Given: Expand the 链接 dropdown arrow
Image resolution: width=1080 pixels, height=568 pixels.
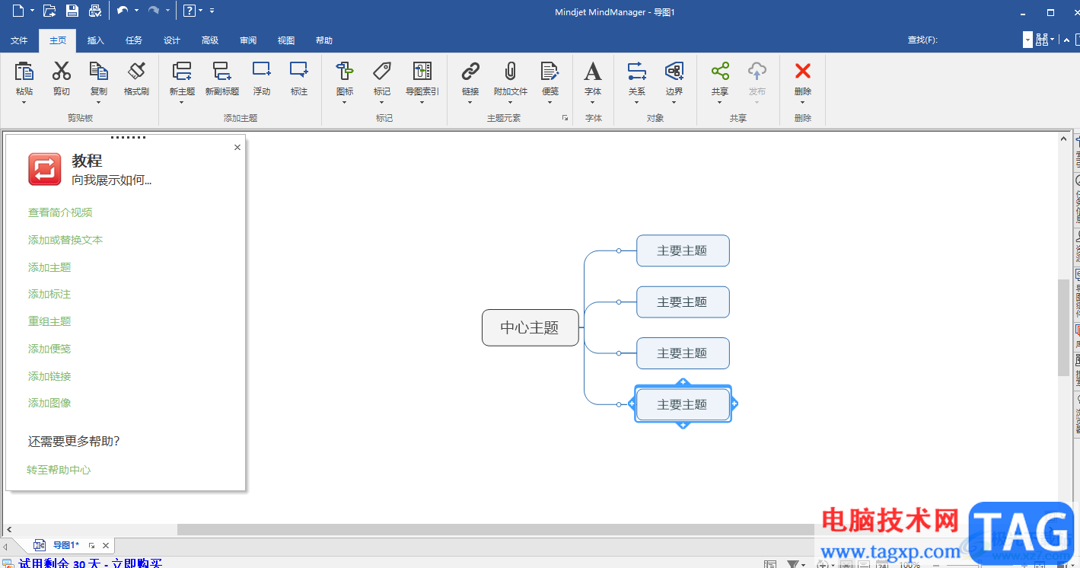Looking at the screenshot, I should (x=470, y=103).
